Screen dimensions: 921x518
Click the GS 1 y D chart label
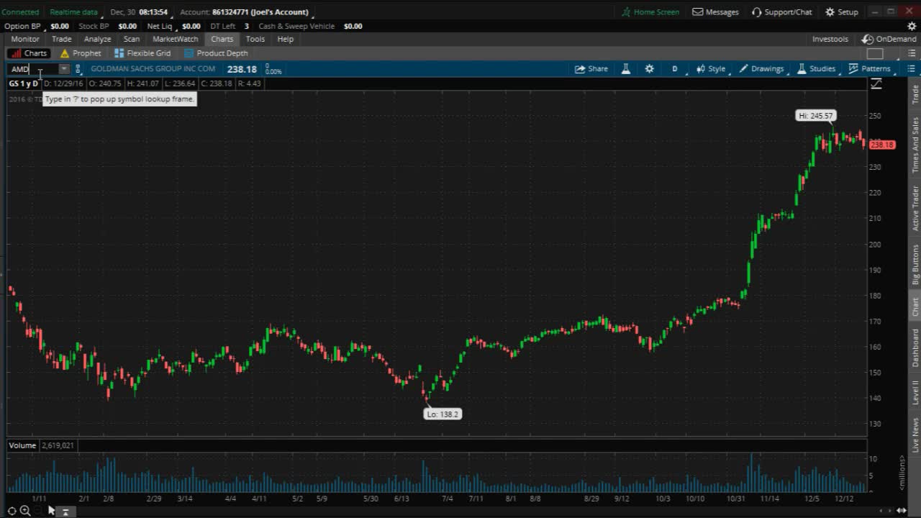point(24,83)
